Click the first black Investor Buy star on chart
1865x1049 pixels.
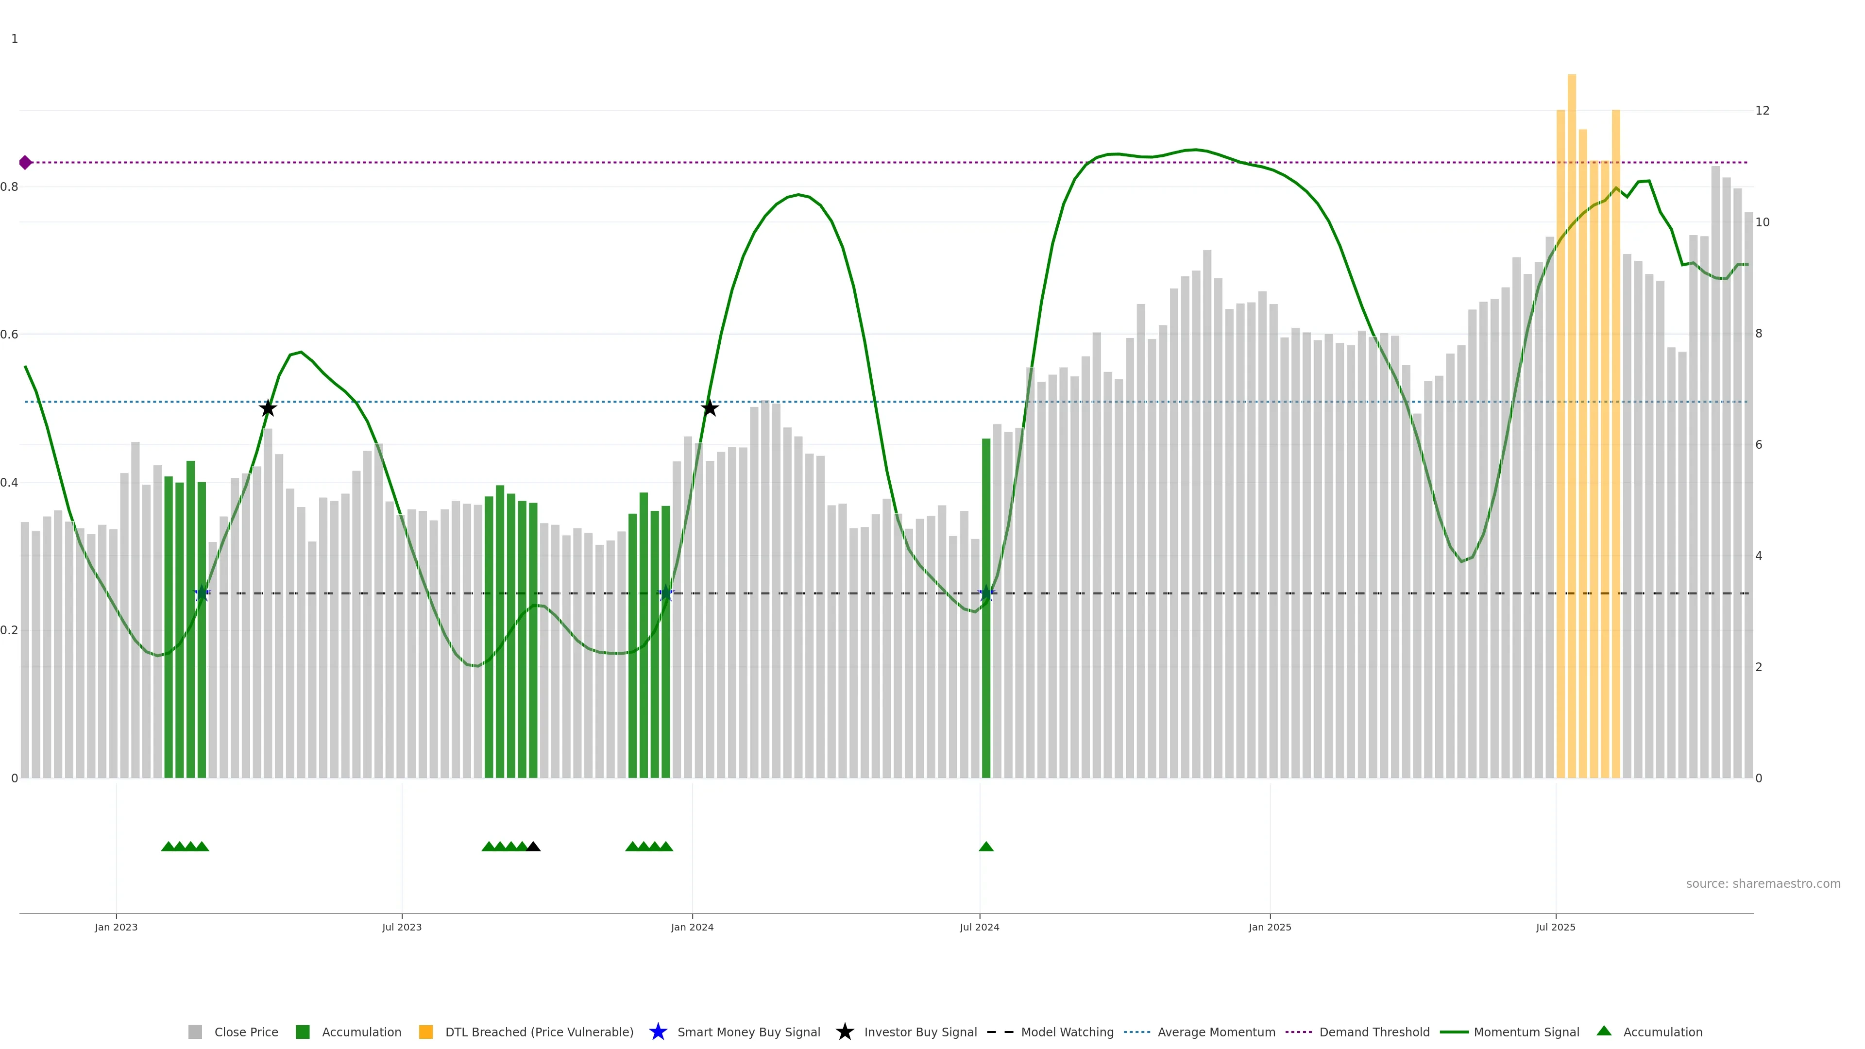pyautogui.click(x=268, y=408)
